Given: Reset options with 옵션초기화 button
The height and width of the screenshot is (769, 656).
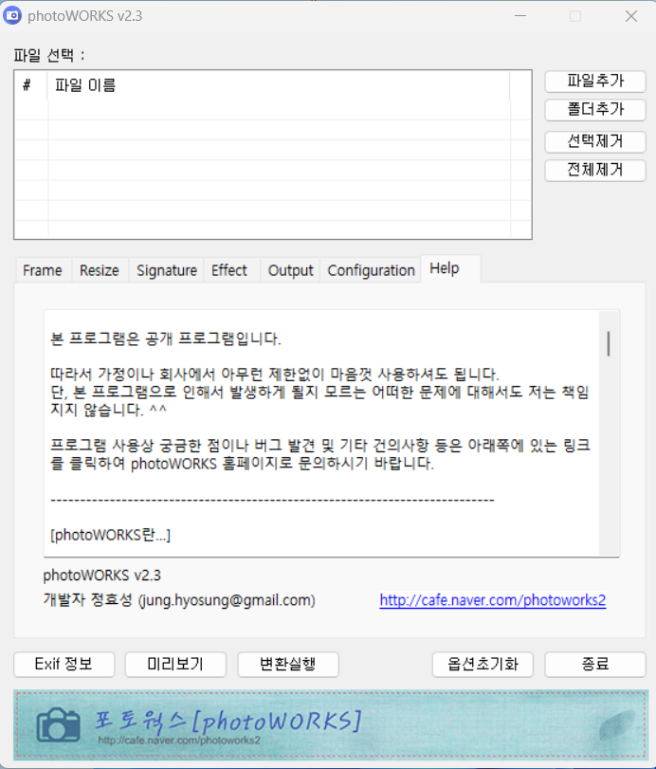Looking at the screenshot, I should coord(483,664).
